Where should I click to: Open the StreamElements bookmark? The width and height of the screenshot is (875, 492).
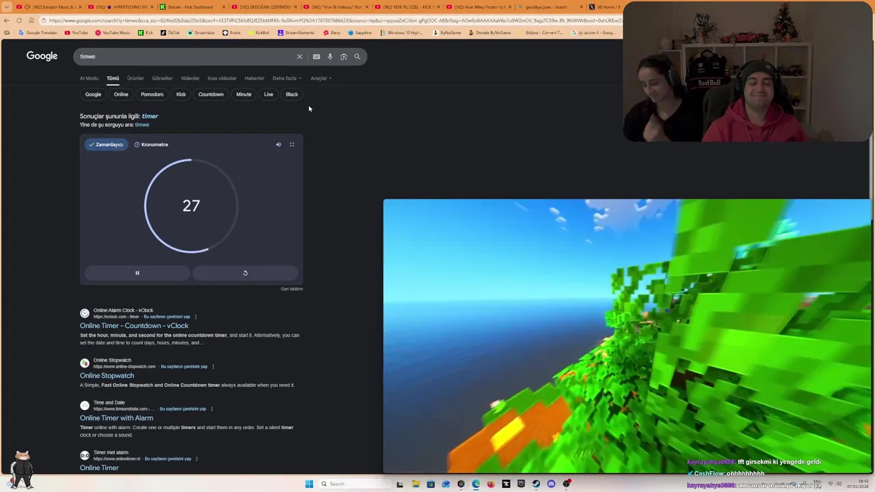coord(296,33)
